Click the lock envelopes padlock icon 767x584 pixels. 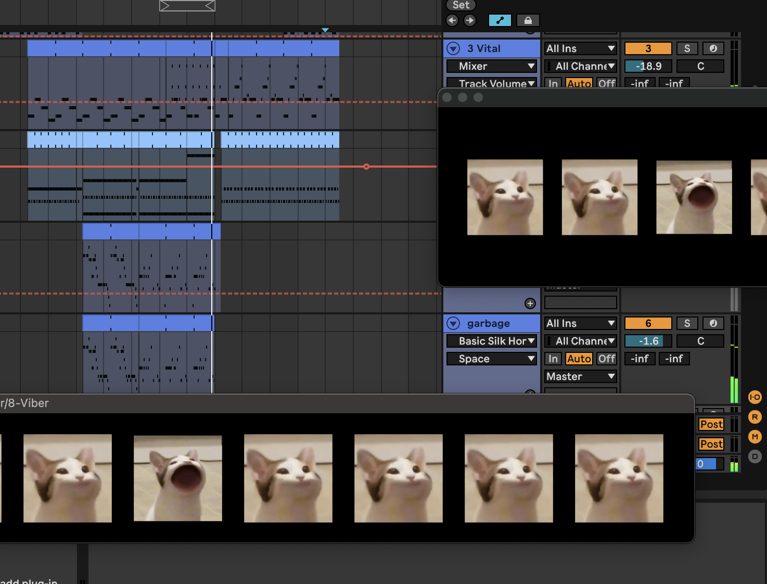coord(528,20)
